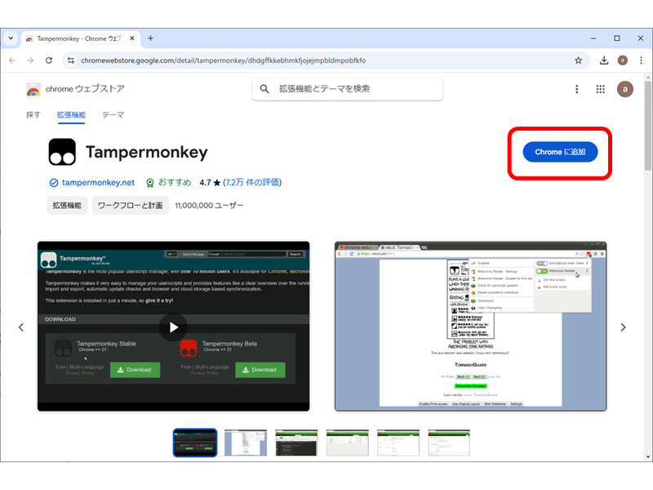The height and width of the screenshot is (490, 653).
Task: Go back to previous page
Action: tap(12, 60)
